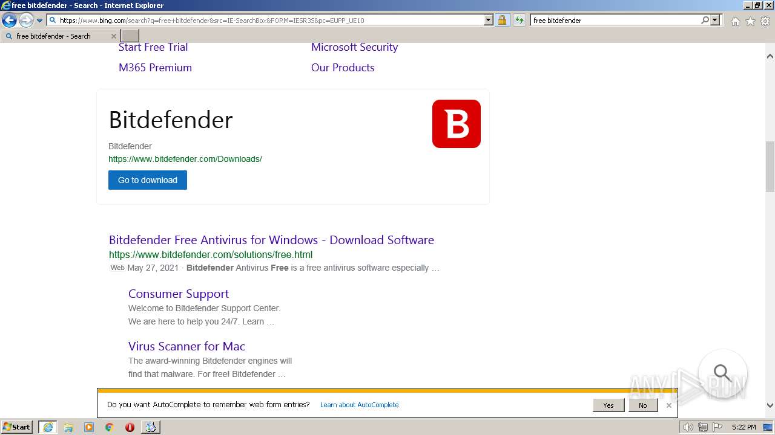Open the Consumer Support sublink

(179, 294)
